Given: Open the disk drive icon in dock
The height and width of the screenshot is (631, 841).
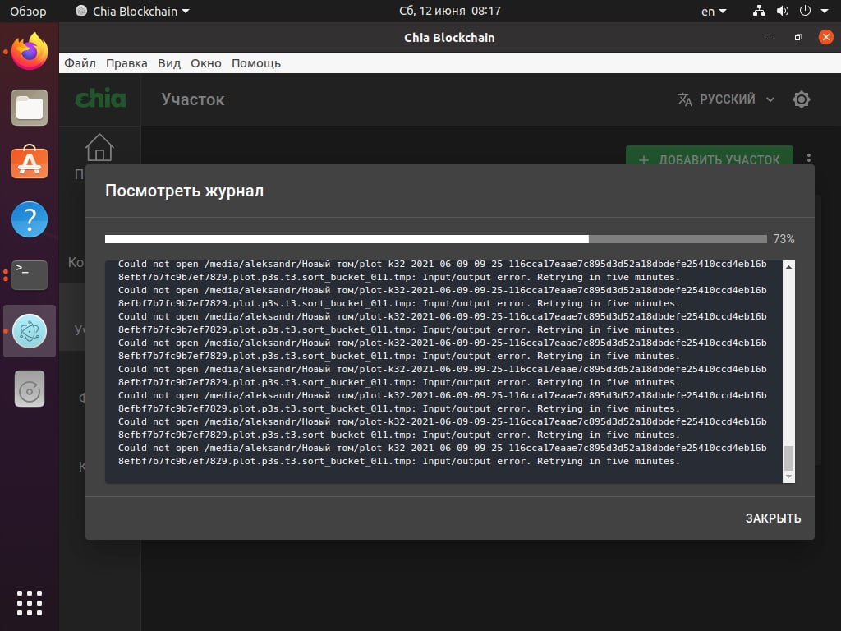Looking at the screenshot, I should pyautogui.click(x=30, y=389).
